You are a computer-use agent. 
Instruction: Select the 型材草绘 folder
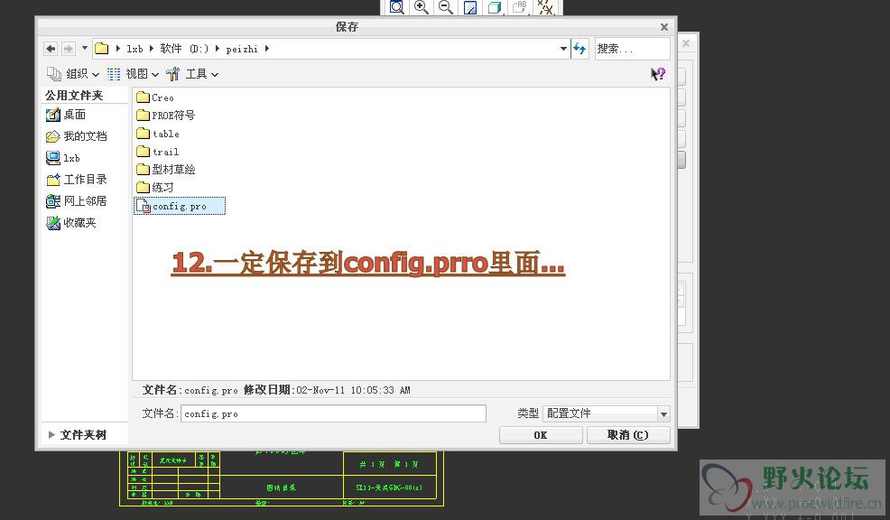(x=166, y=169)
